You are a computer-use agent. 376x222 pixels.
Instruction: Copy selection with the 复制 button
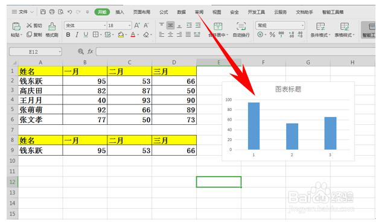click(34, 35)
